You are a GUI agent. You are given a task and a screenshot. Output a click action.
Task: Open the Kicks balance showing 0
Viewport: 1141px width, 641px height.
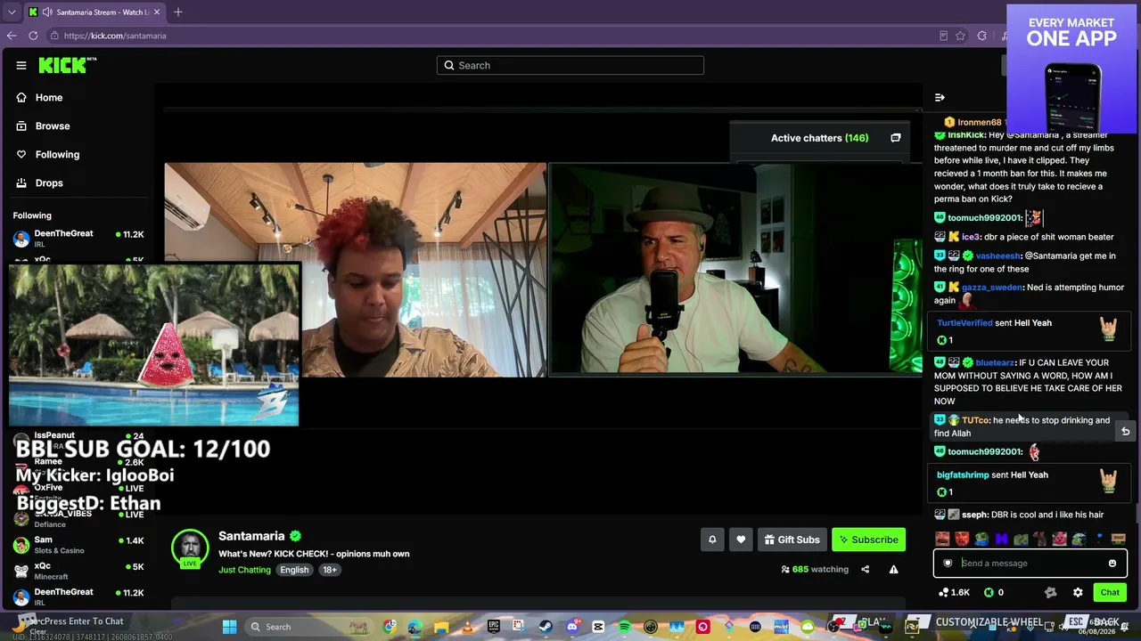click(x=994, y=592)
